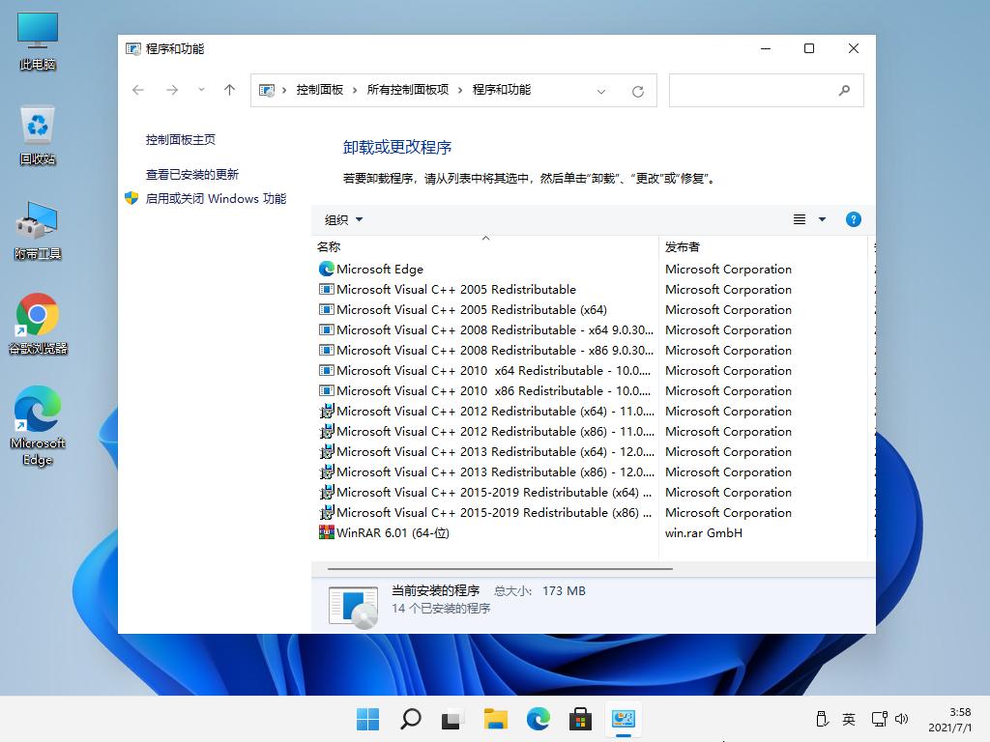The width and height of the screenshot is (990, 742).
Task: Open taskbar search magnifier
Action: [x=410, y=719]
